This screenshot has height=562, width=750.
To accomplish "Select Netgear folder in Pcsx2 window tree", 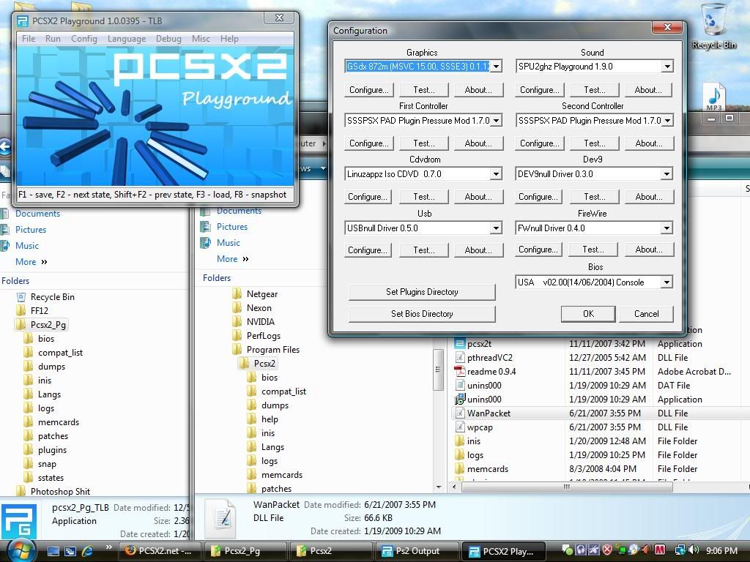I will (261, 294).
